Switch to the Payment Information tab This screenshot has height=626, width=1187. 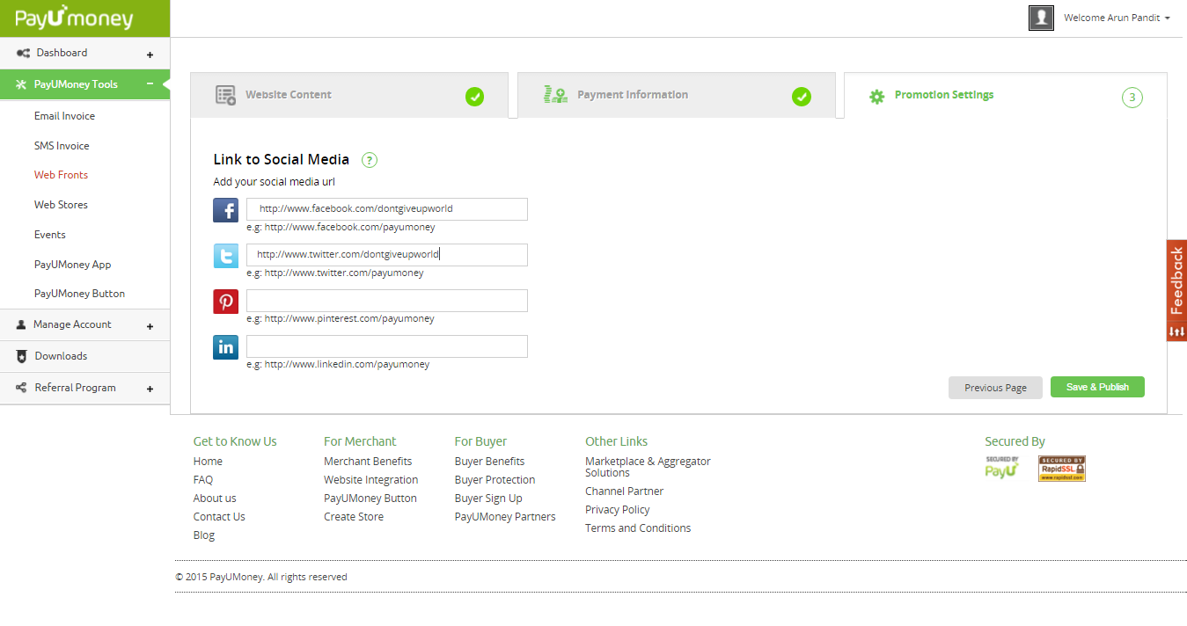coord(677,95)
